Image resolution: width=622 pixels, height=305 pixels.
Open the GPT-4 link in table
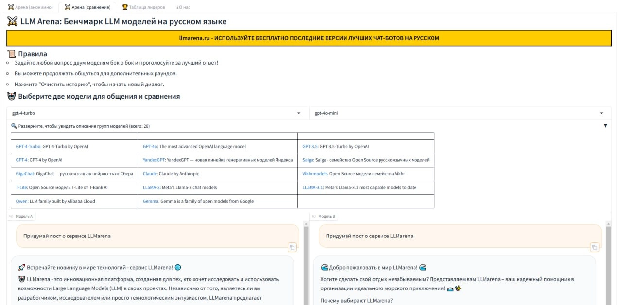22,160
